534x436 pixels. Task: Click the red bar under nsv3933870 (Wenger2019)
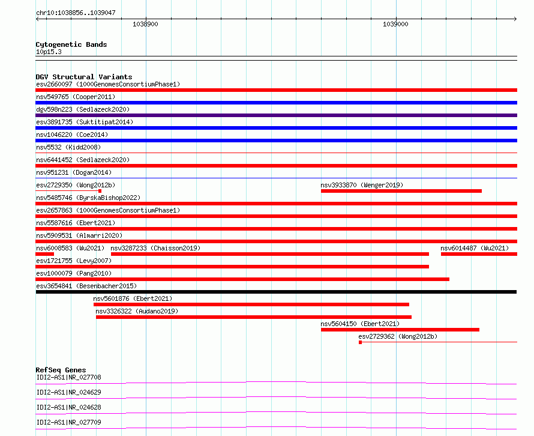tap(401, 191)
